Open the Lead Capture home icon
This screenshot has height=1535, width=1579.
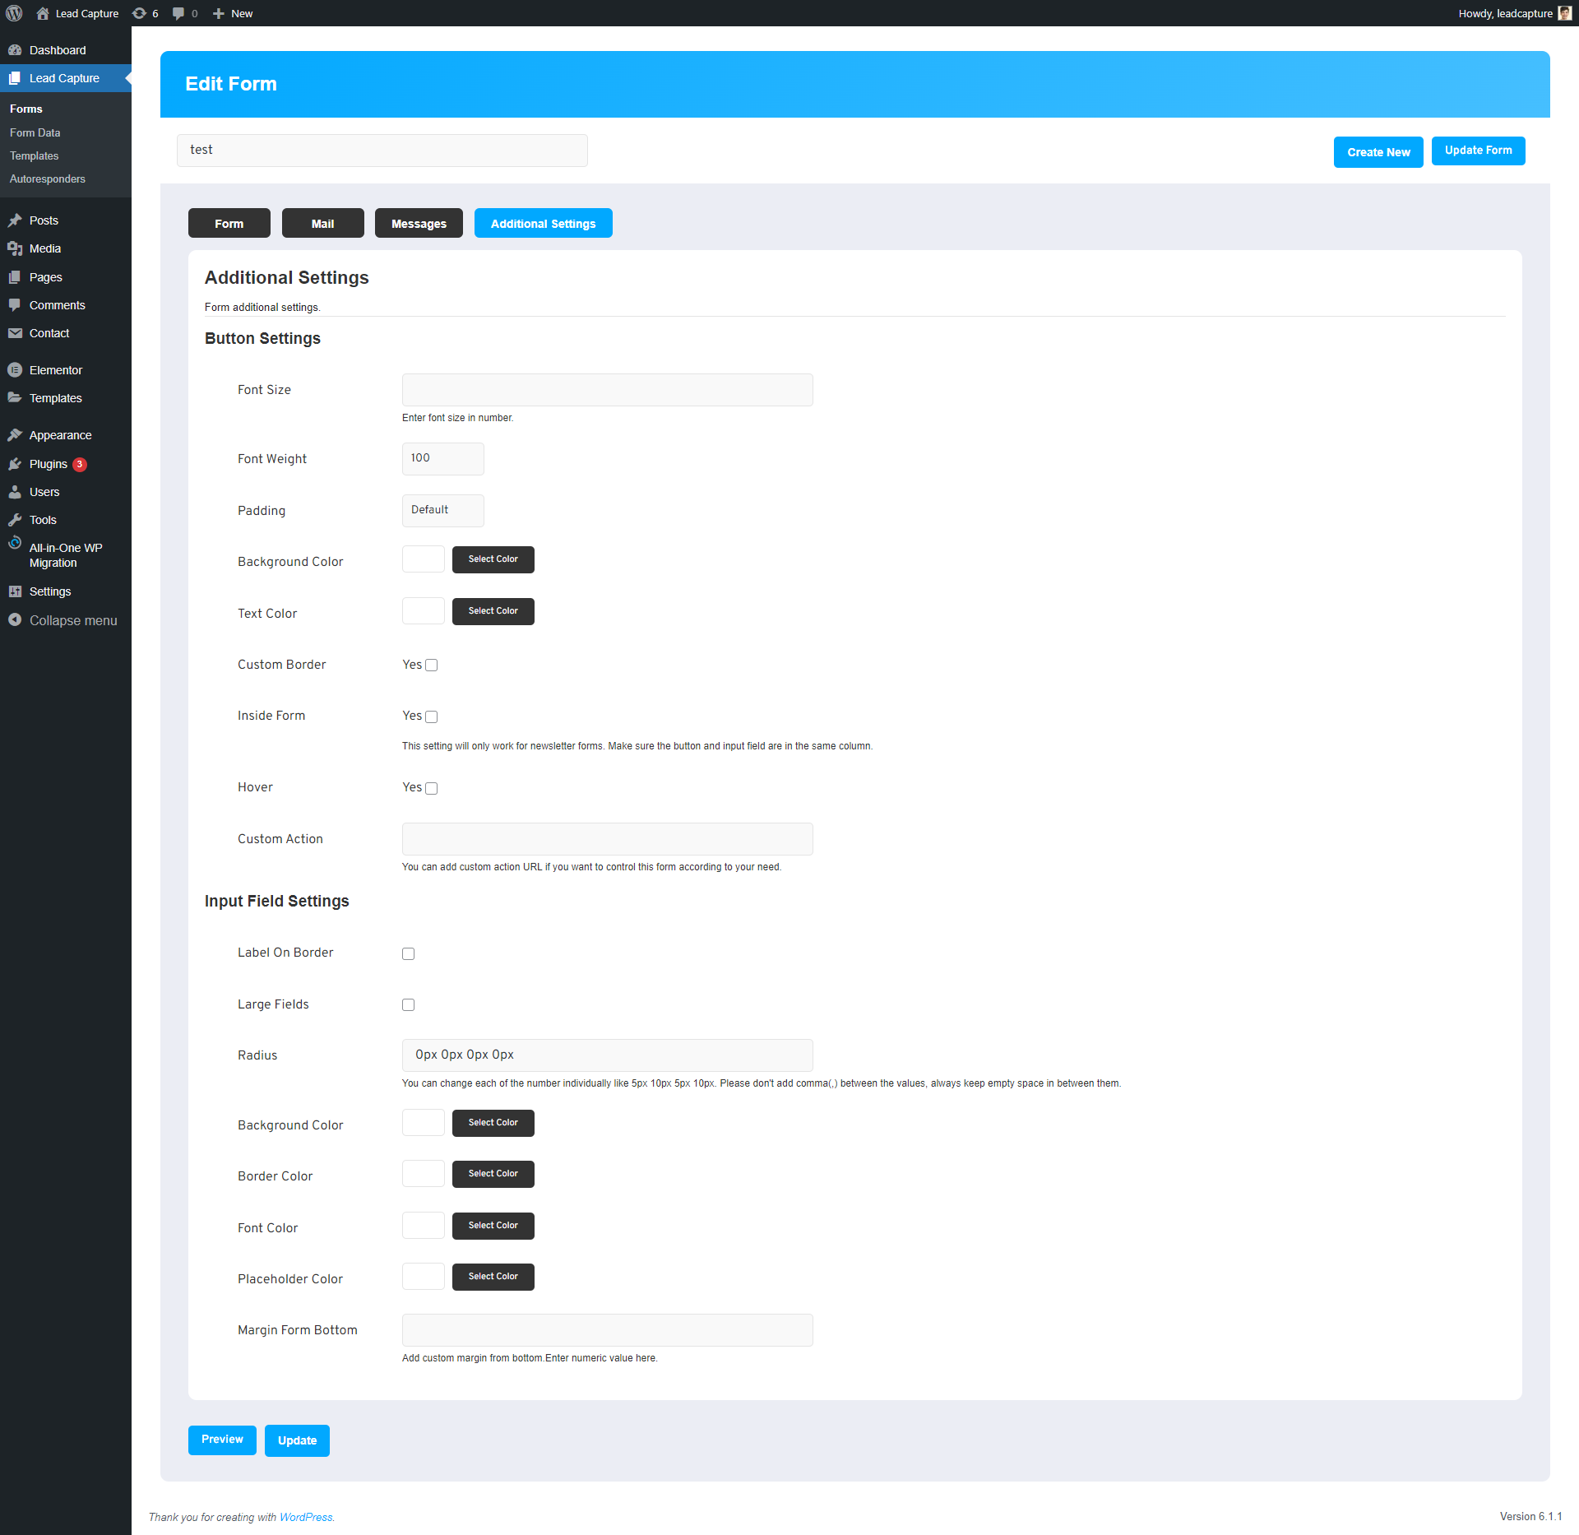pos(43,13)
